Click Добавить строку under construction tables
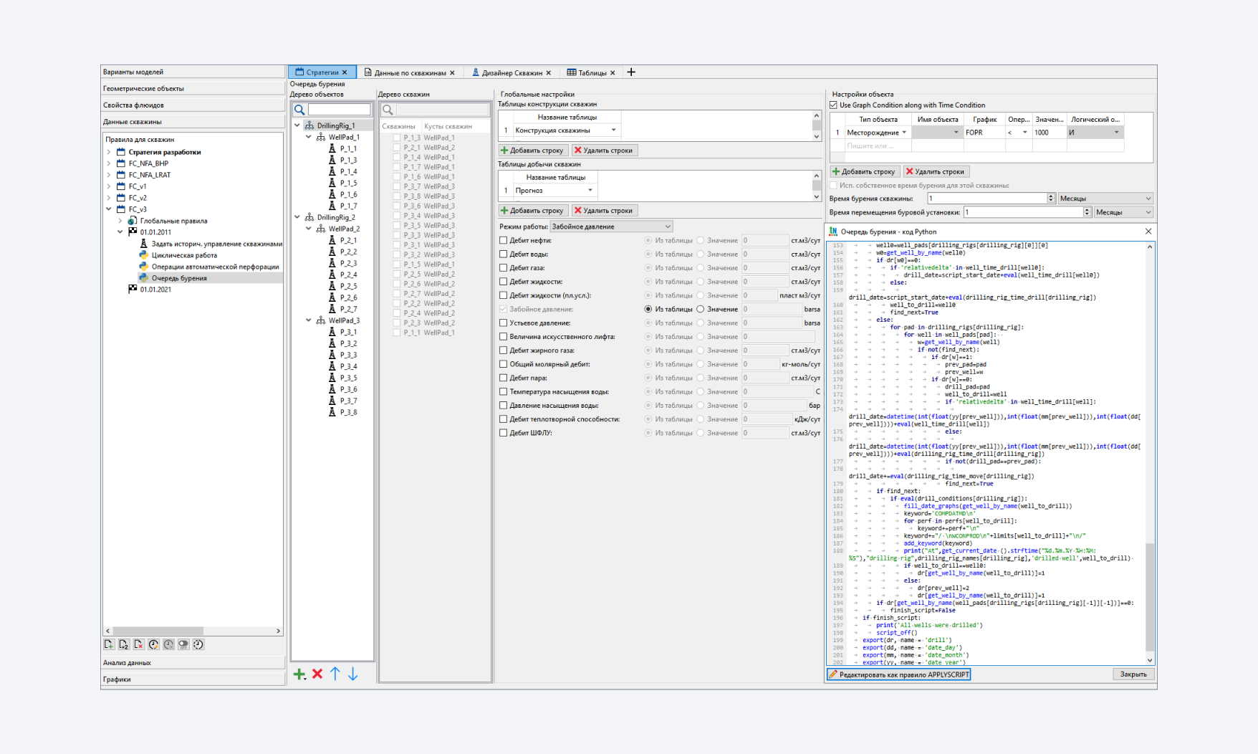 click(533, 151)
